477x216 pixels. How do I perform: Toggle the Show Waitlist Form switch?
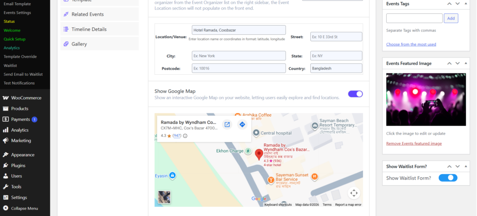tap(448, 178)
